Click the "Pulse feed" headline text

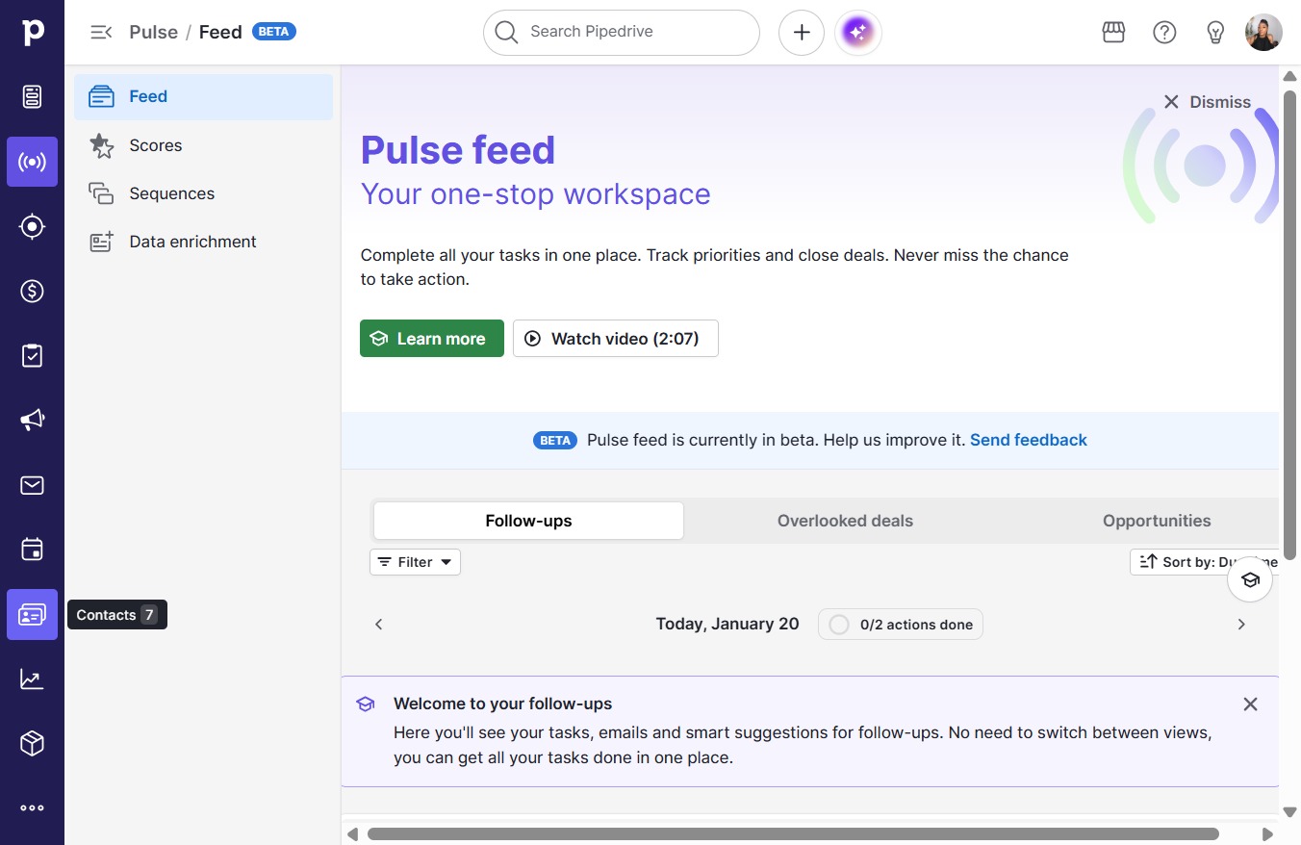(458, 150)
